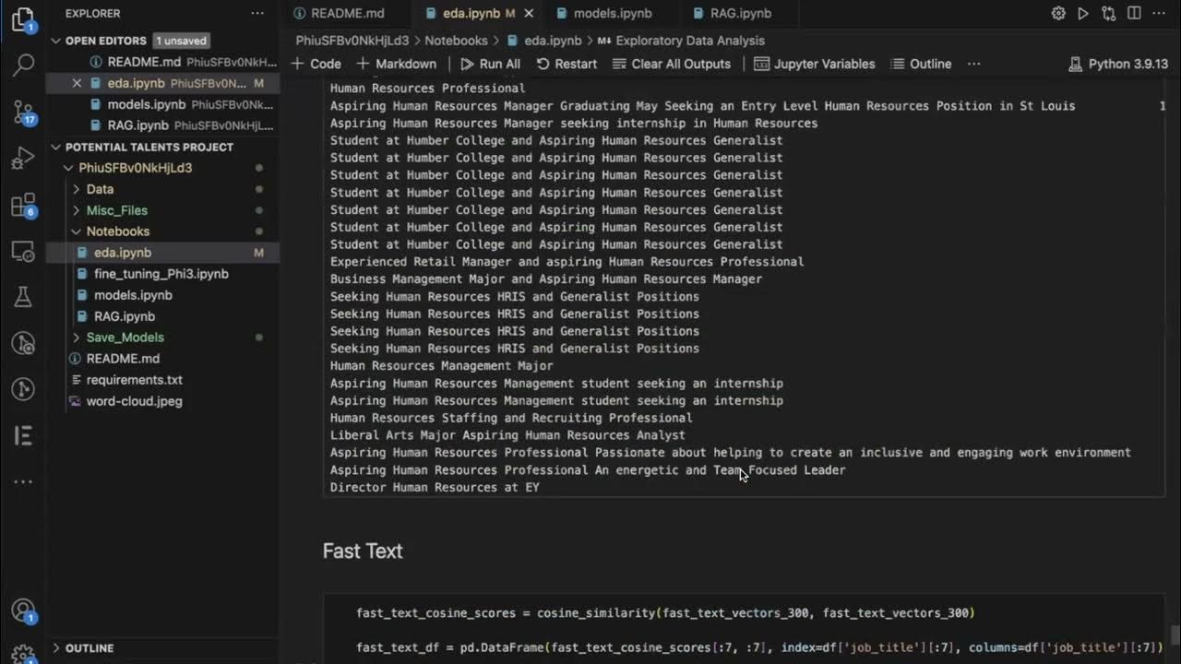Open Source Control view with 17 changes
Viewport: 1181px width, 664px height.
pos(23,113)
